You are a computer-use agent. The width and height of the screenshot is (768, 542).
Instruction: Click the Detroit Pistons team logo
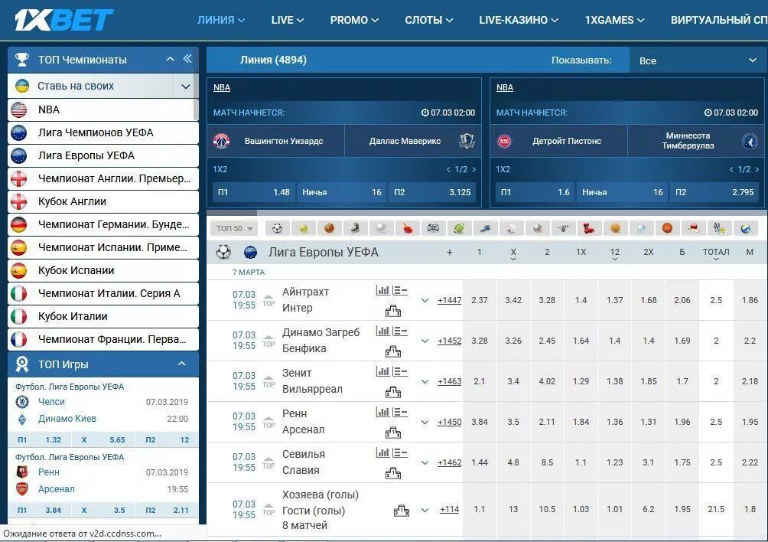click(x=505, y=141)
